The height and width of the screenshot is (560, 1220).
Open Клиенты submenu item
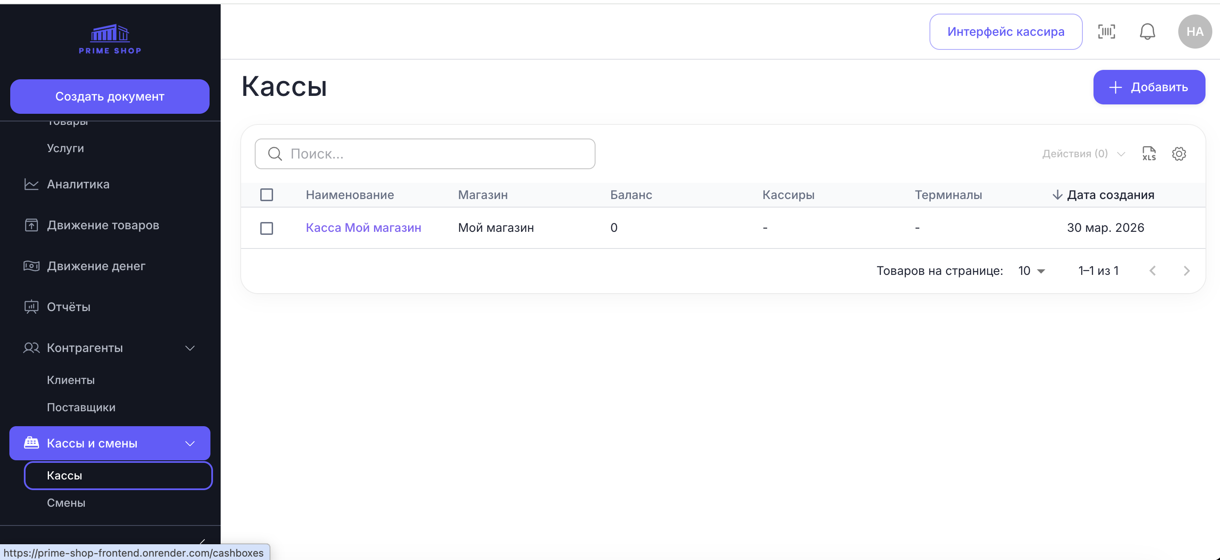[x=71, y=380]
